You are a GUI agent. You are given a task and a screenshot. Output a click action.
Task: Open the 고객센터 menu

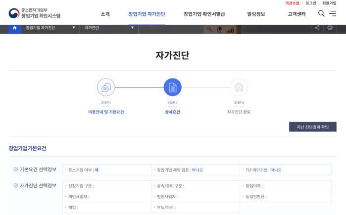tap(297, 14)
